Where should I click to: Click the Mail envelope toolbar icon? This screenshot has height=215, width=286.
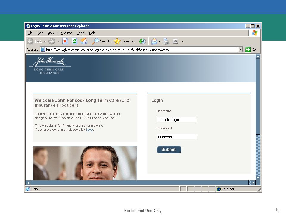click(154, 41)
